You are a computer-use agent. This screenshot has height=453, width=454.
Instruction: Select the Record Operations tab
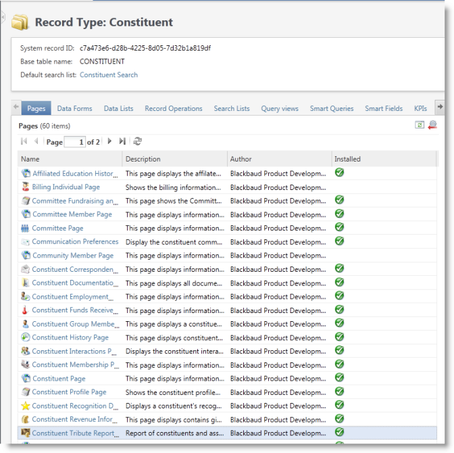coord(174,108)
